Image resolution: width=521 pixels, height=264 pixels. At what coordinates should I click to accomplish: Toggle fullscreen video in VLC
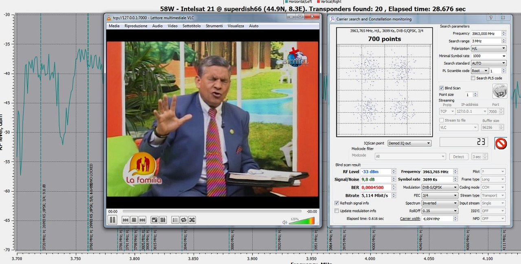point(155,220)
